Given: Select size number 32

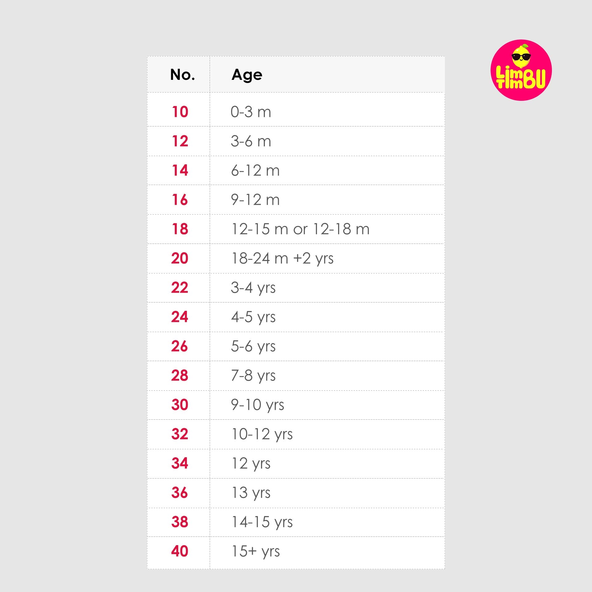Looking at the screenshot, I should [180, 434].
